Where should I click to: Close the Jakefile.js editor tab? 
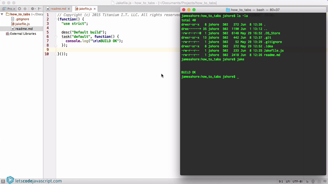pos(95,9)
